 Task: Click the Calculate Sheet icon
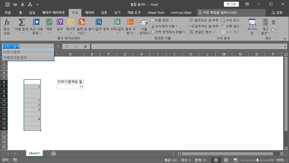(273, 31)
